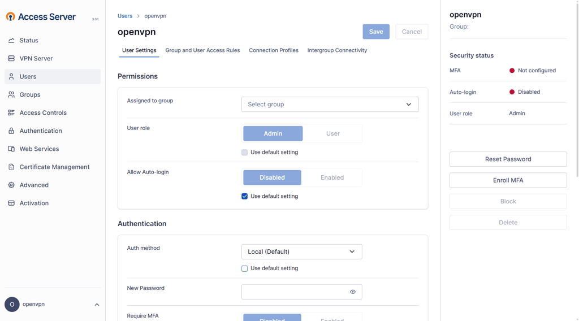Open Certificate Management page

[53, 167]
